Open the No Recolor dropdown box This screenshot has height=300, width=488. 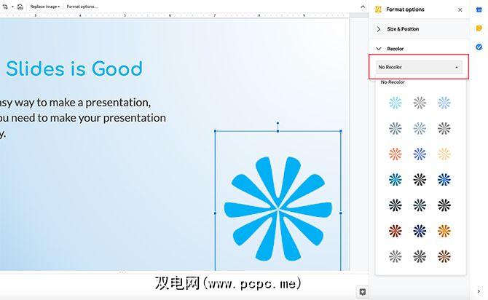pyautogui.click(x=419, y=67)
